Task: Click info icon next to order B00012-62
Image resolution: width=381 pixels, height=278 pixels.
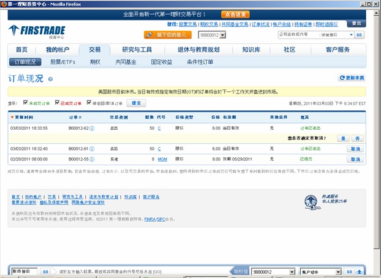Action: tap(92, 128)
